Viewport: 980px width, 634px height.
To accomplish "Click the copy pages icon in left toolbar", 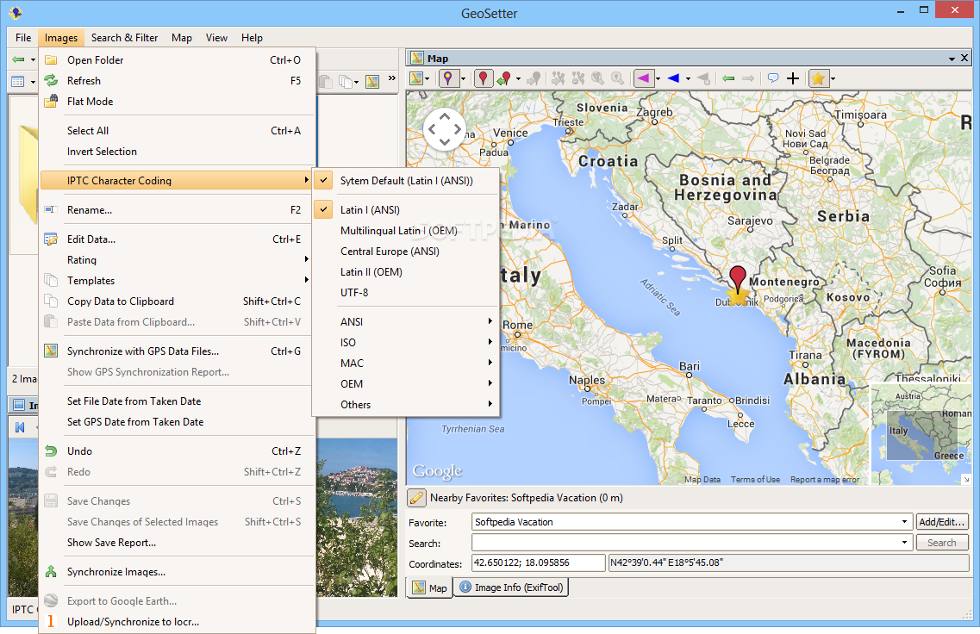I will point(346,81).
